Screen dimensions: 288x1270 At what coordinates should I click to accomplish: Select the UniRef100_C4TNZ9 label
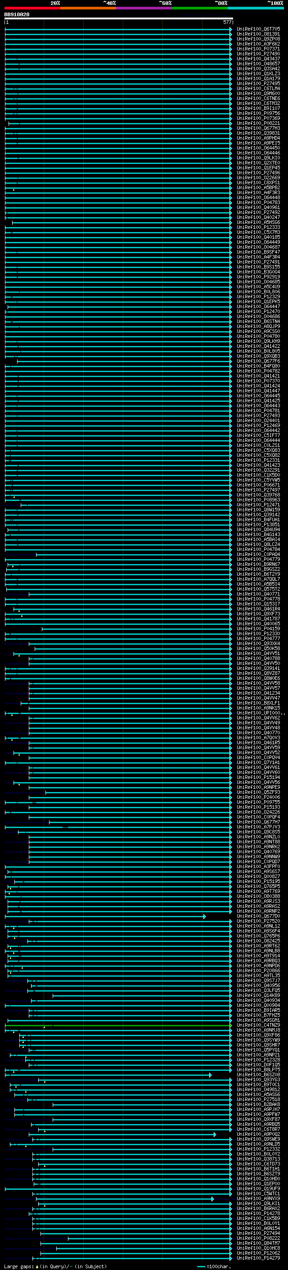(258, 1025)
